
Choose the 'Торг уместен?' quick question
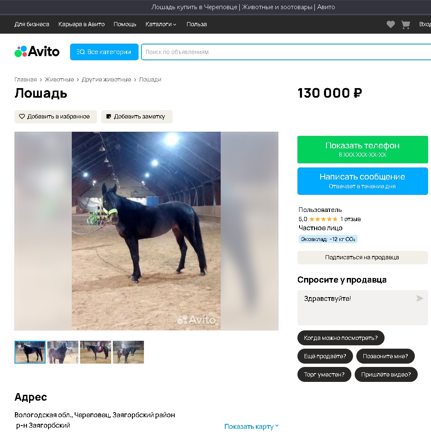click(x=324, y=374)
